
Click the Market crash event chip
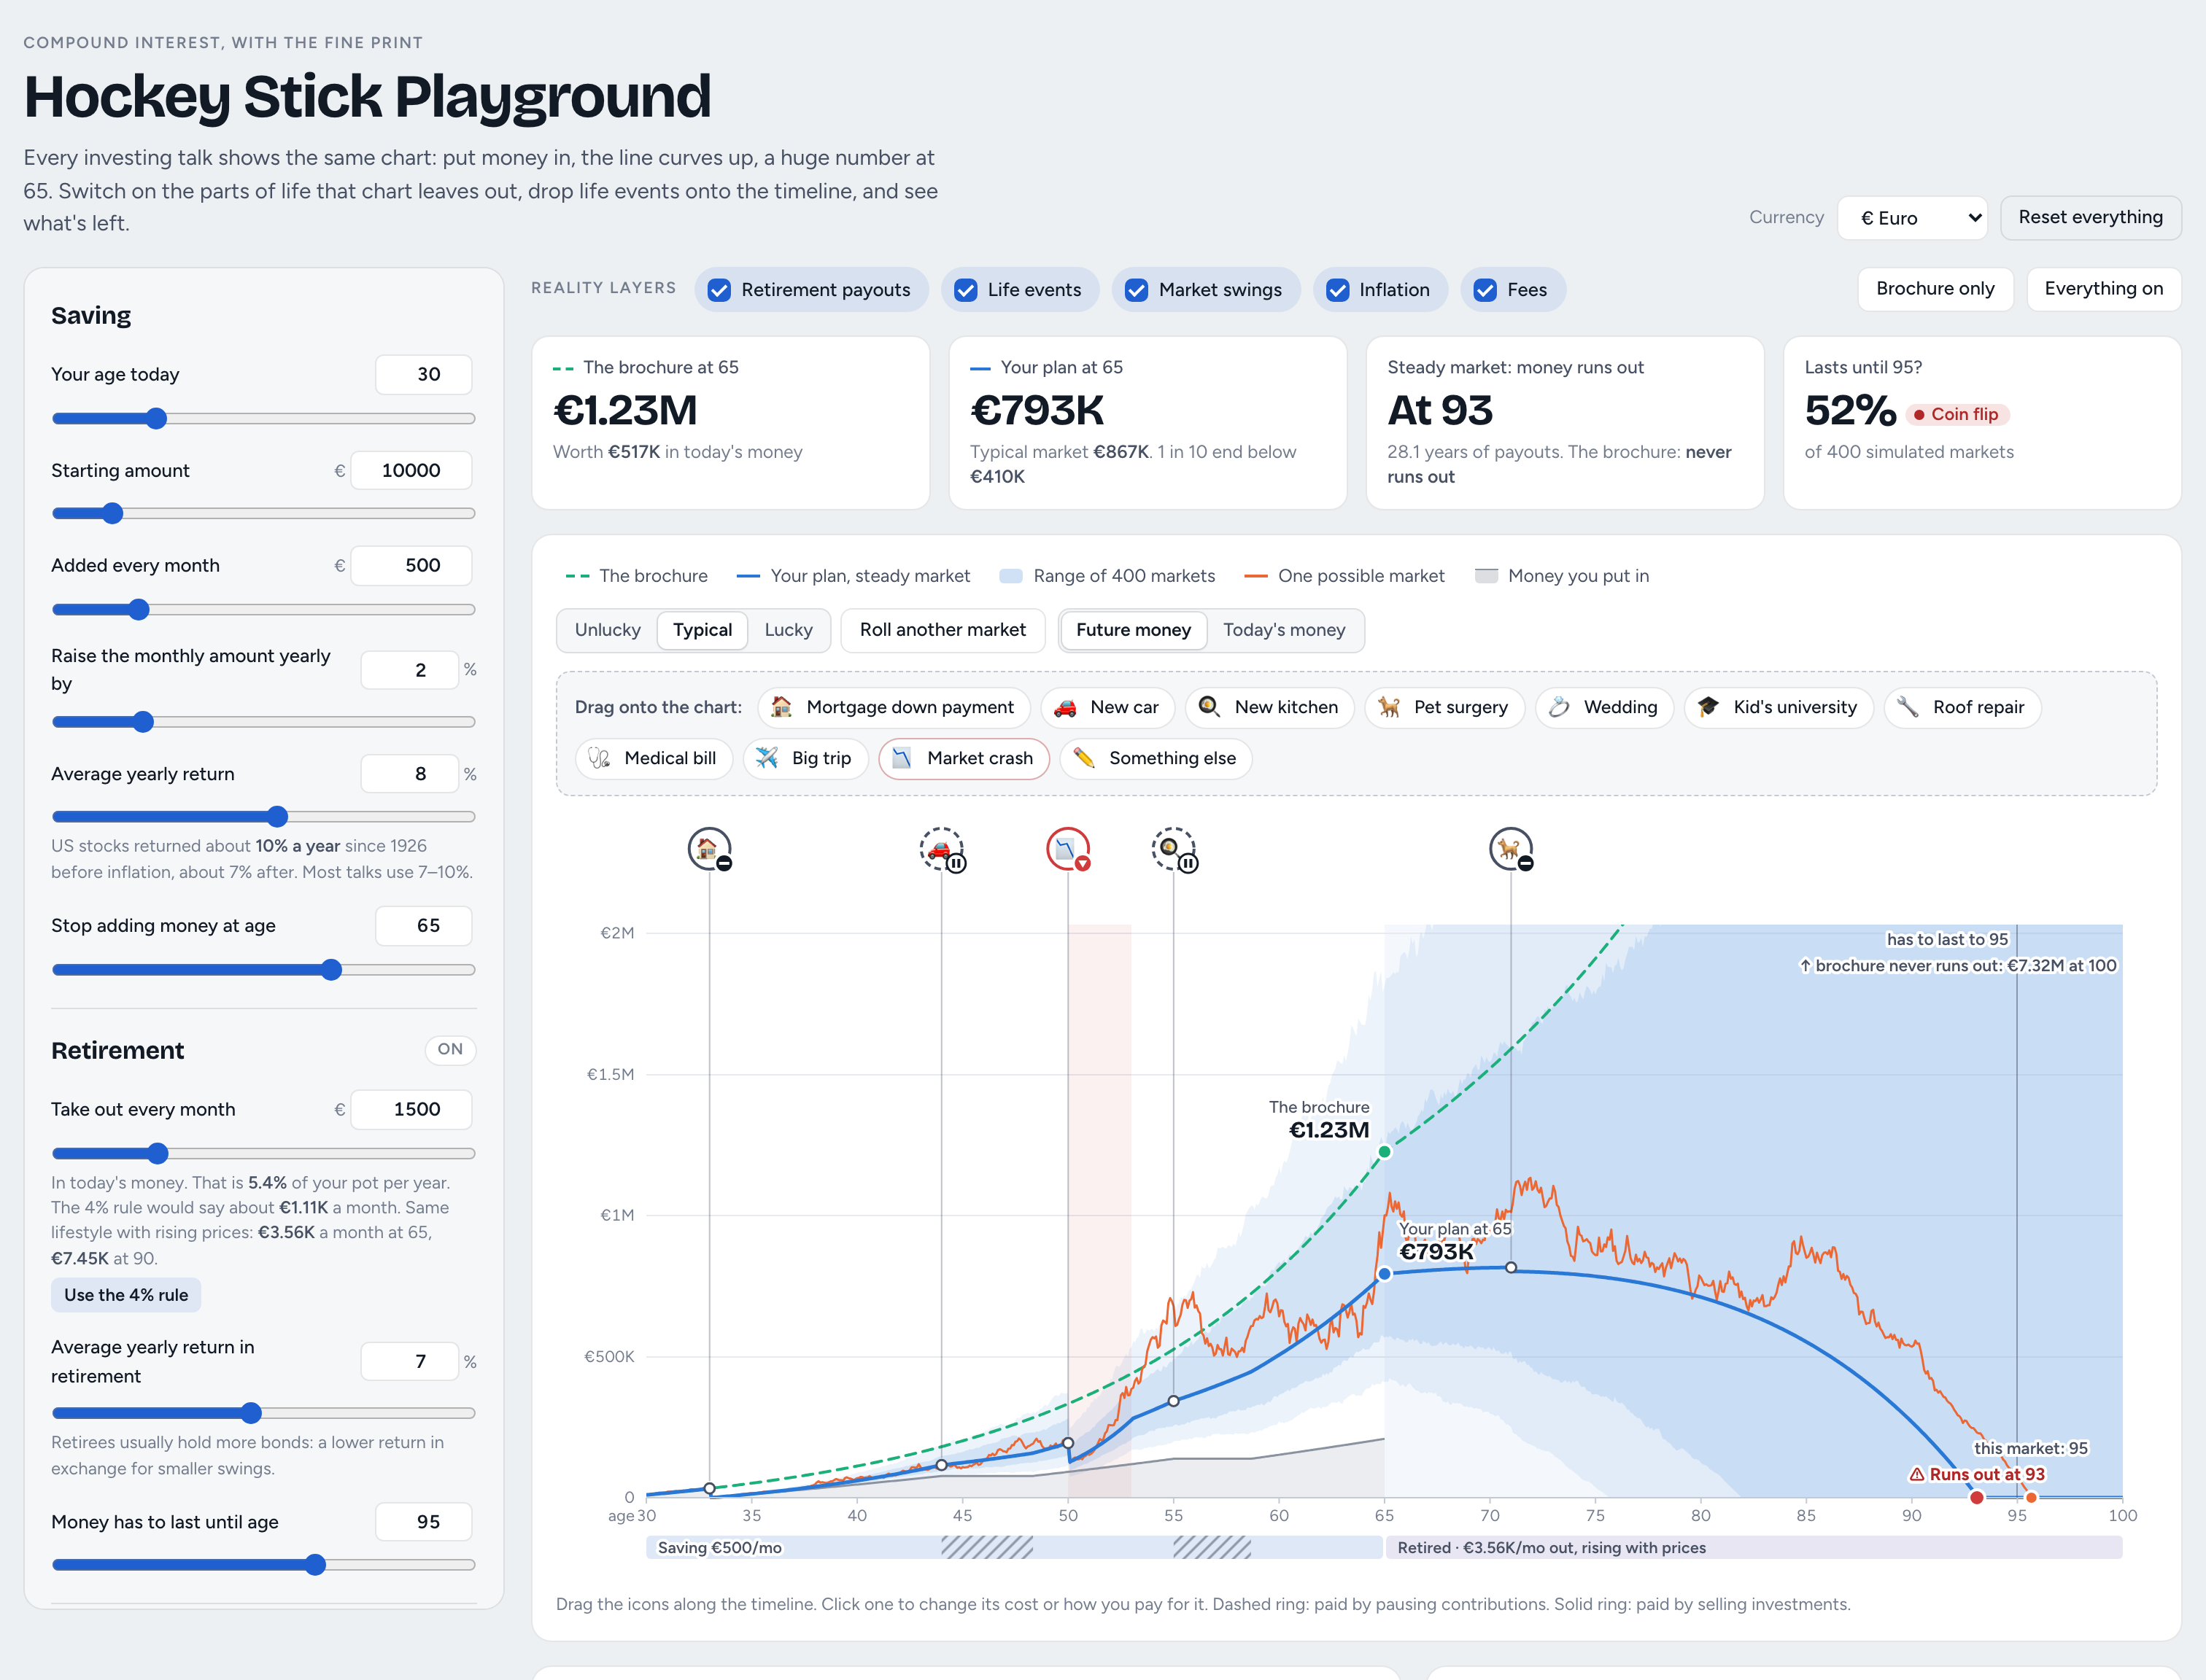(964, 759)
